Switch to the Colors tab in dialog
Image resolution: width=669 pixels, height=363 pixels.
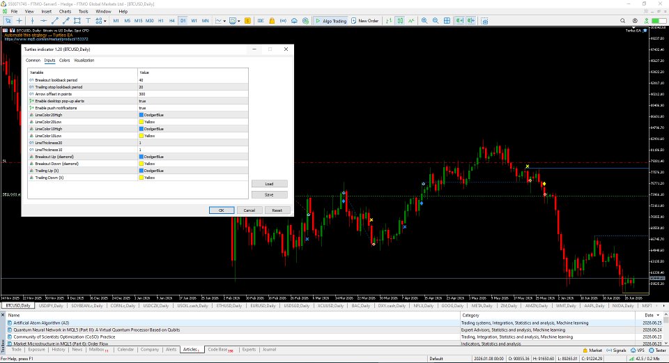point(64,60)
